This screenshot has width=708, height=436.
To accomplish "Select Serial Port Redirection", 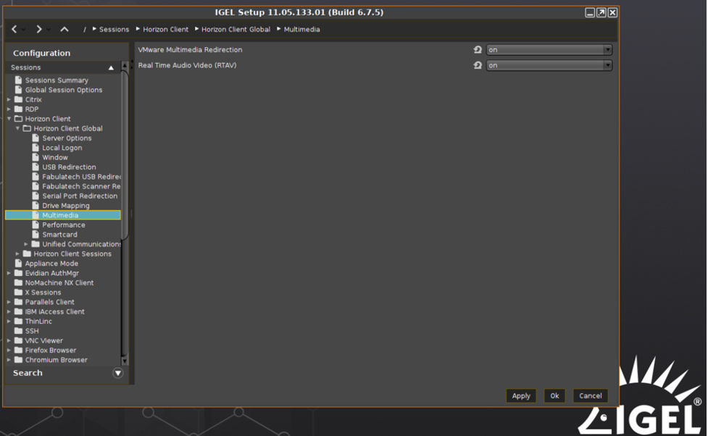I will tap(80, 196).
